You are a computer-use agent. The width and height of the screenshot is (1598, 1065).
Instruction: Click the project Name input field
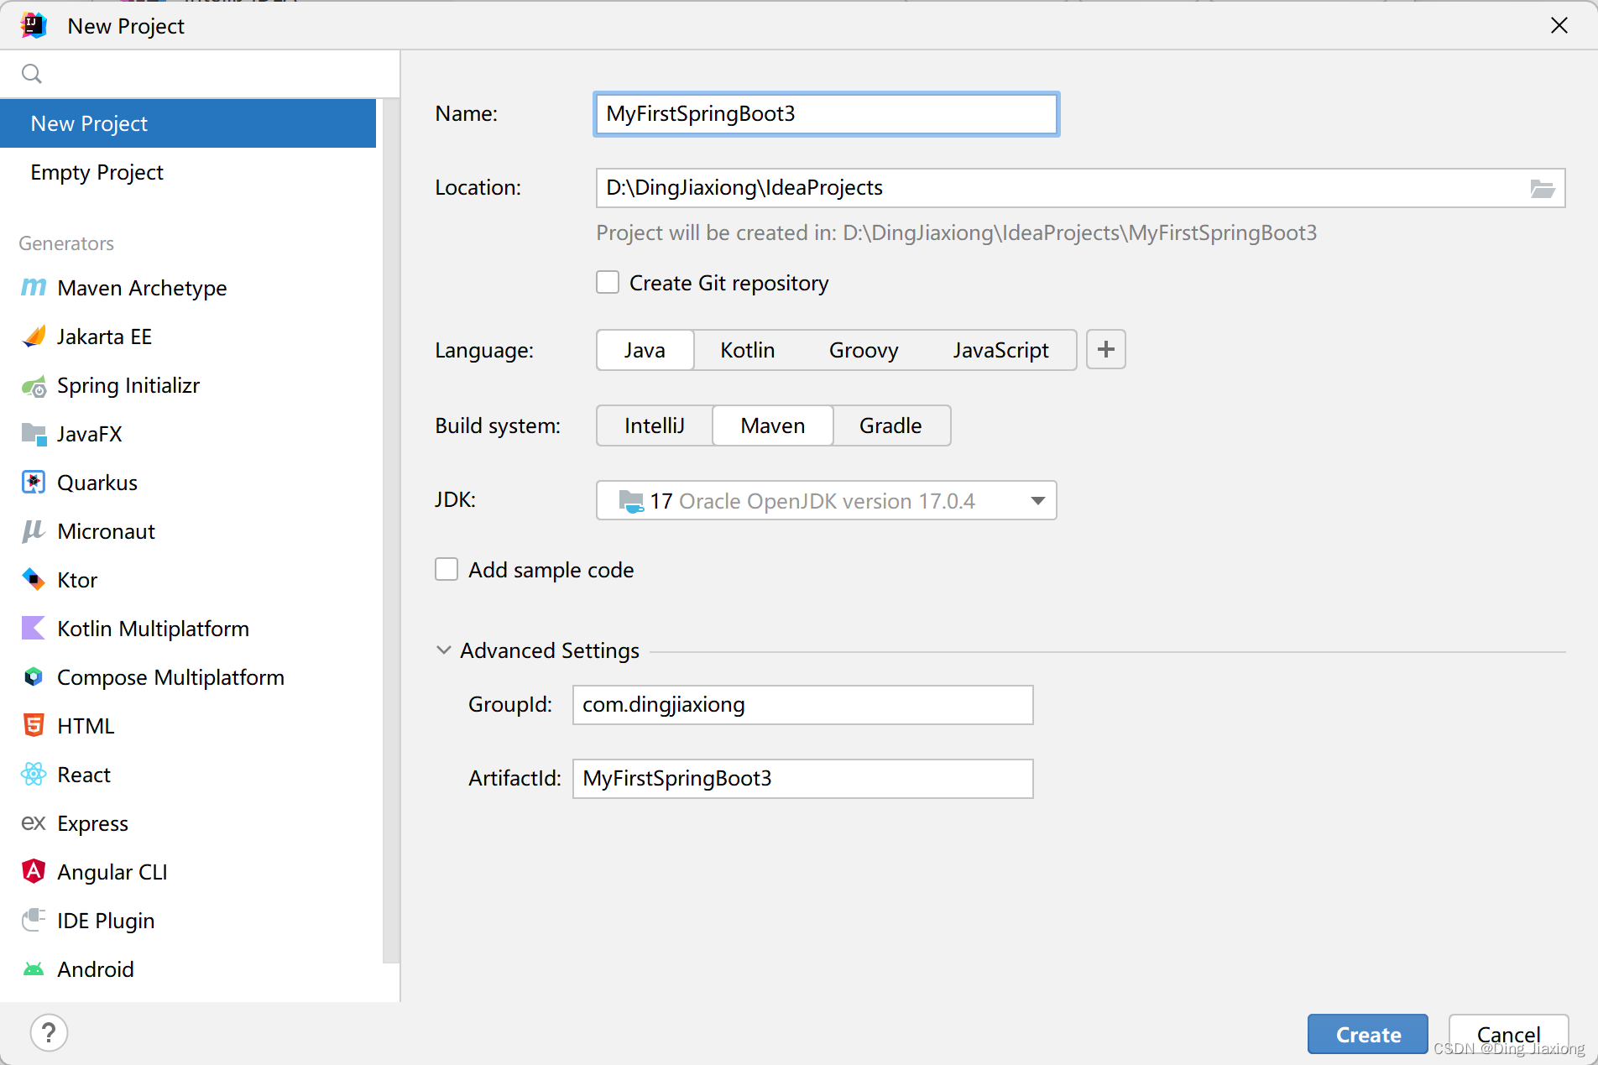point(826,114)
